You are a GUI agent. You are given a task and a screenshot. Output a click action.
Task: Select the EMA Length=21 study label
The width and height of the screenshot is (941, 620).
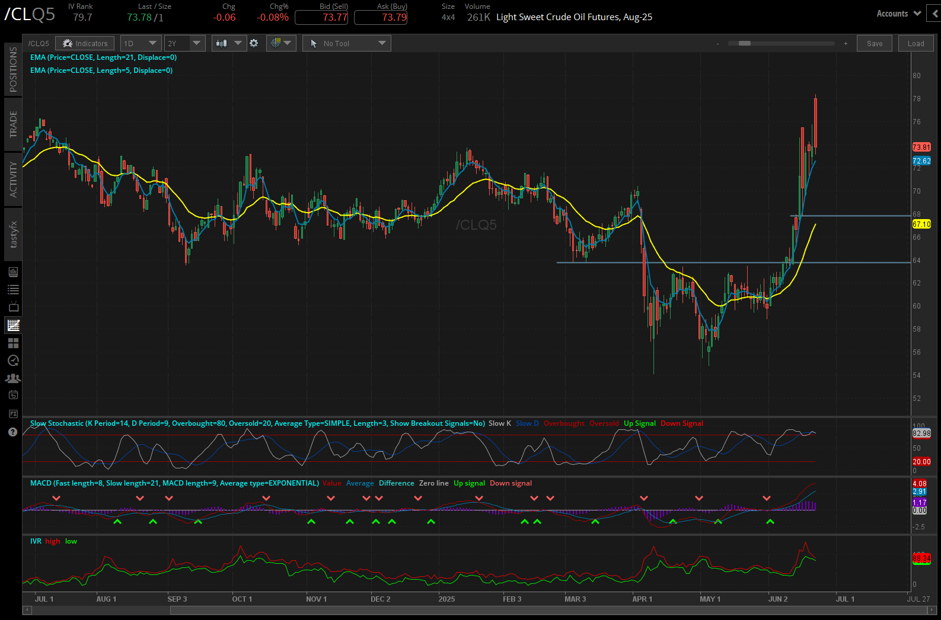tap(103, 57)
